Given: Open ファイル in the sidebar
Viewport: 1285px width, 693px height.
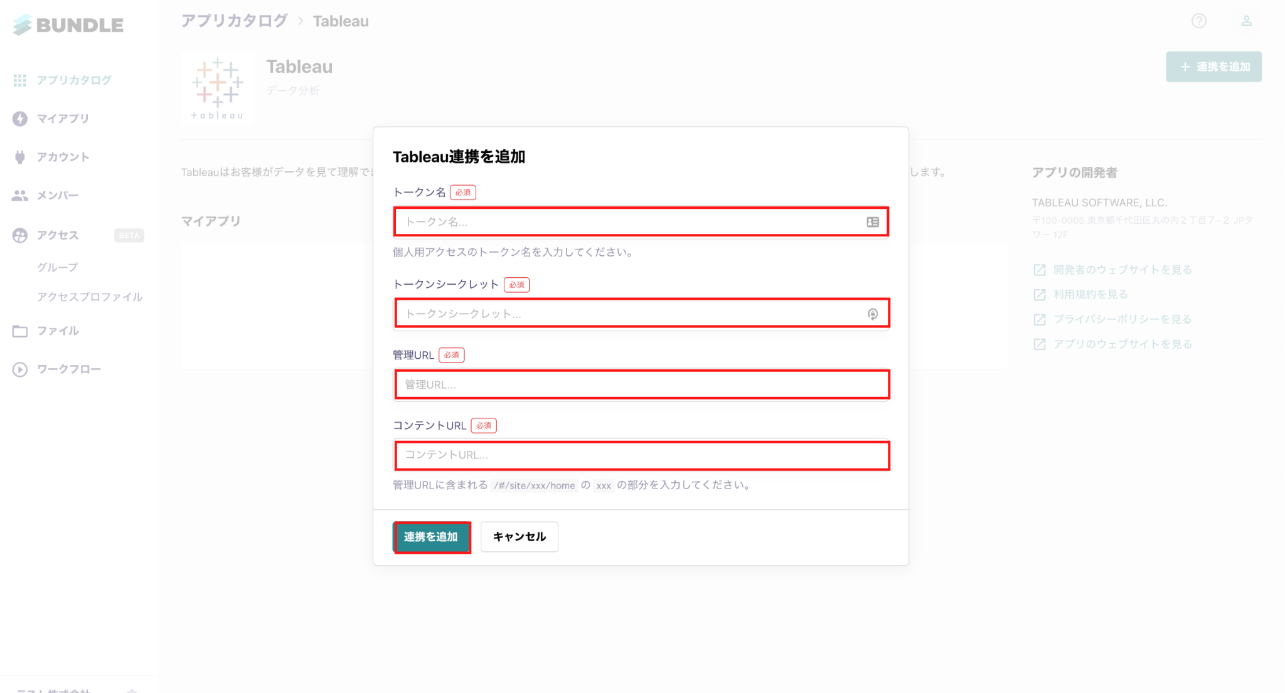Looking at the screenshot, I should (x=58, y=331).
